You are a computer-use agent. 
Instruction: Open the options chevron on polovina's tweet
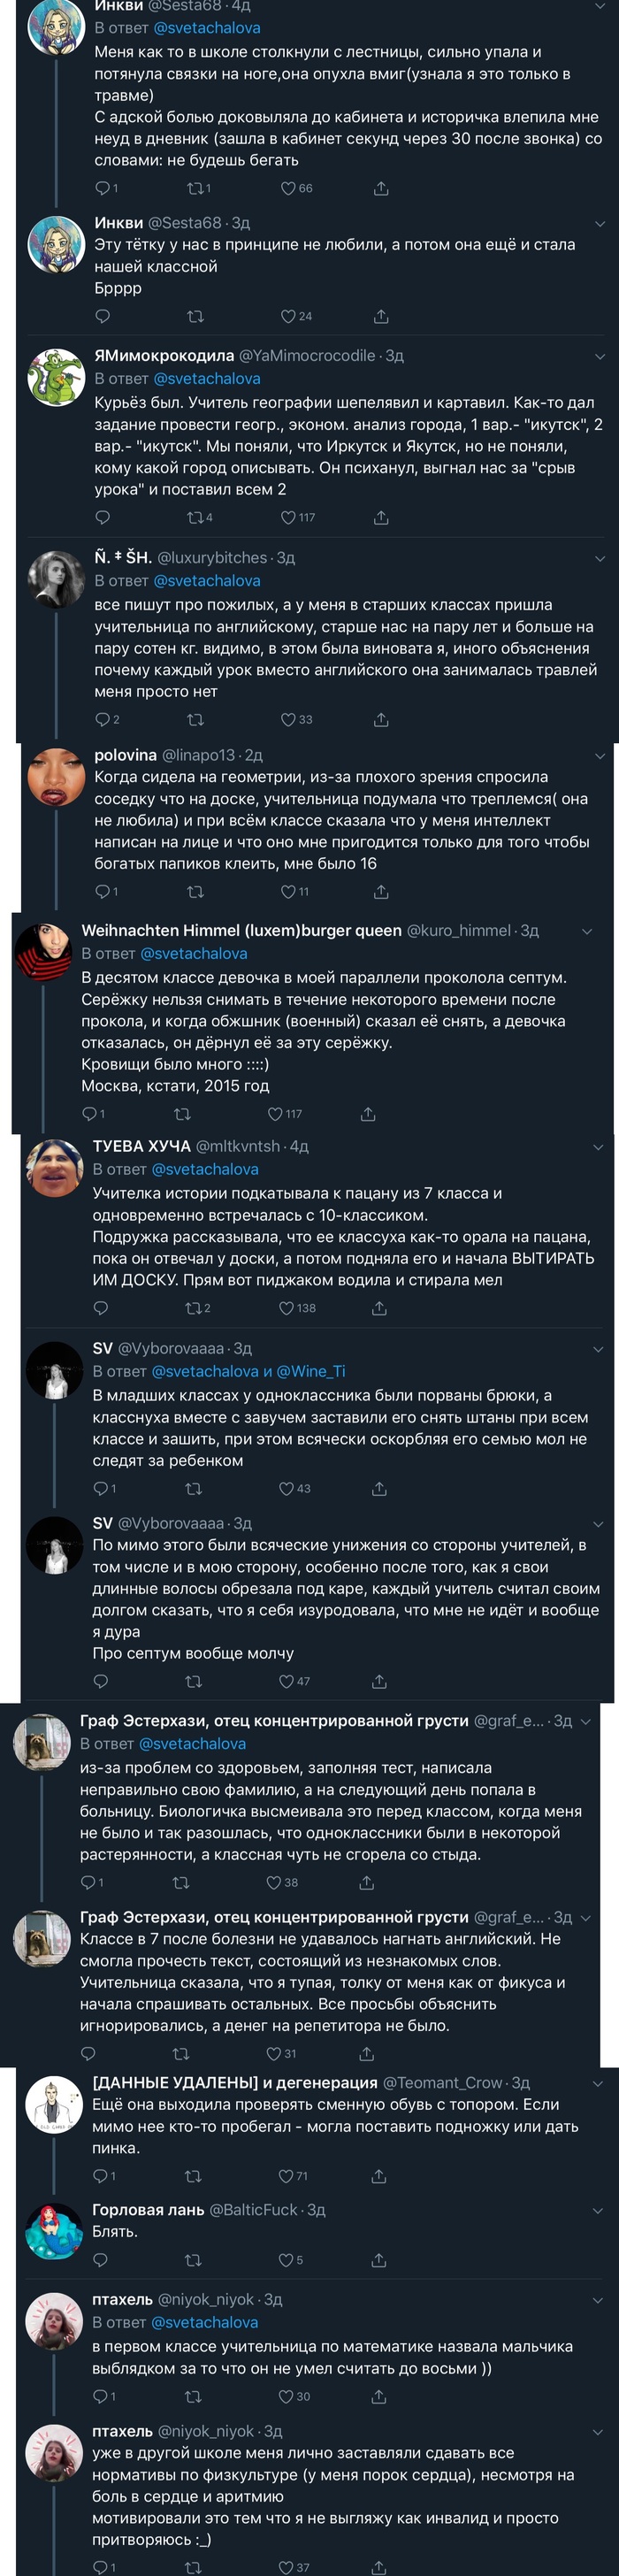(x=599, y=755)
